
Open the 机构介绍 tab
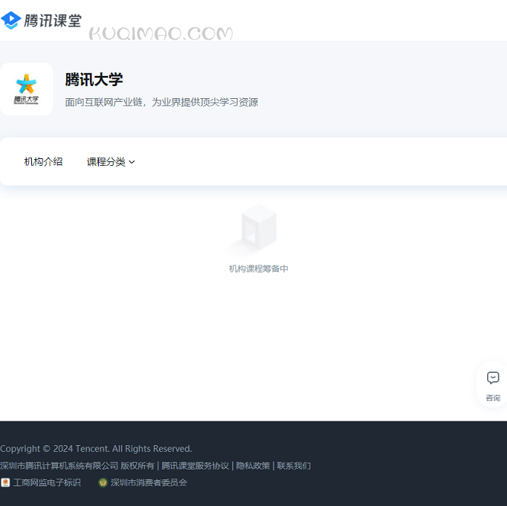pos(43,161)
